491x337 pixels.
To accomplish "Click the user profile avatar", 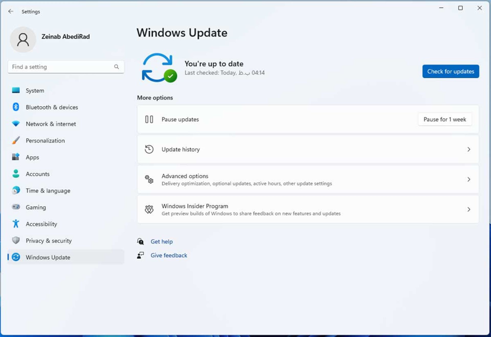I will tap(23, 40).
